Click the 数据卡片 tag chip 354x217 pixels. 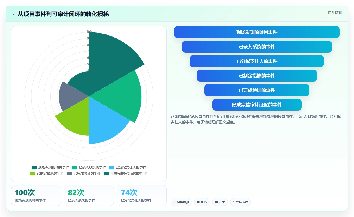(240, 202)
